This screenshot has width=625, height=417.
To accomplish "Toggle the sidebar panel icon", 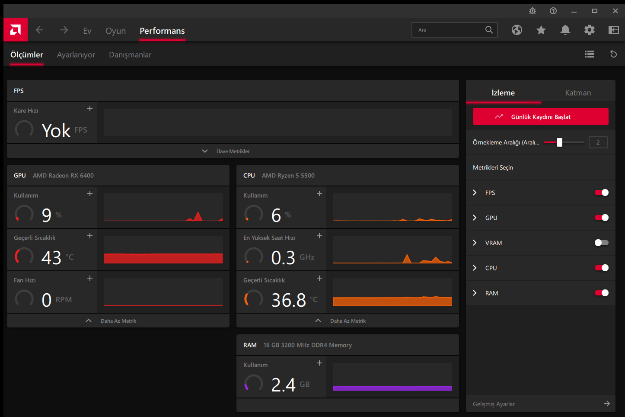I will (x=614, y=30).
